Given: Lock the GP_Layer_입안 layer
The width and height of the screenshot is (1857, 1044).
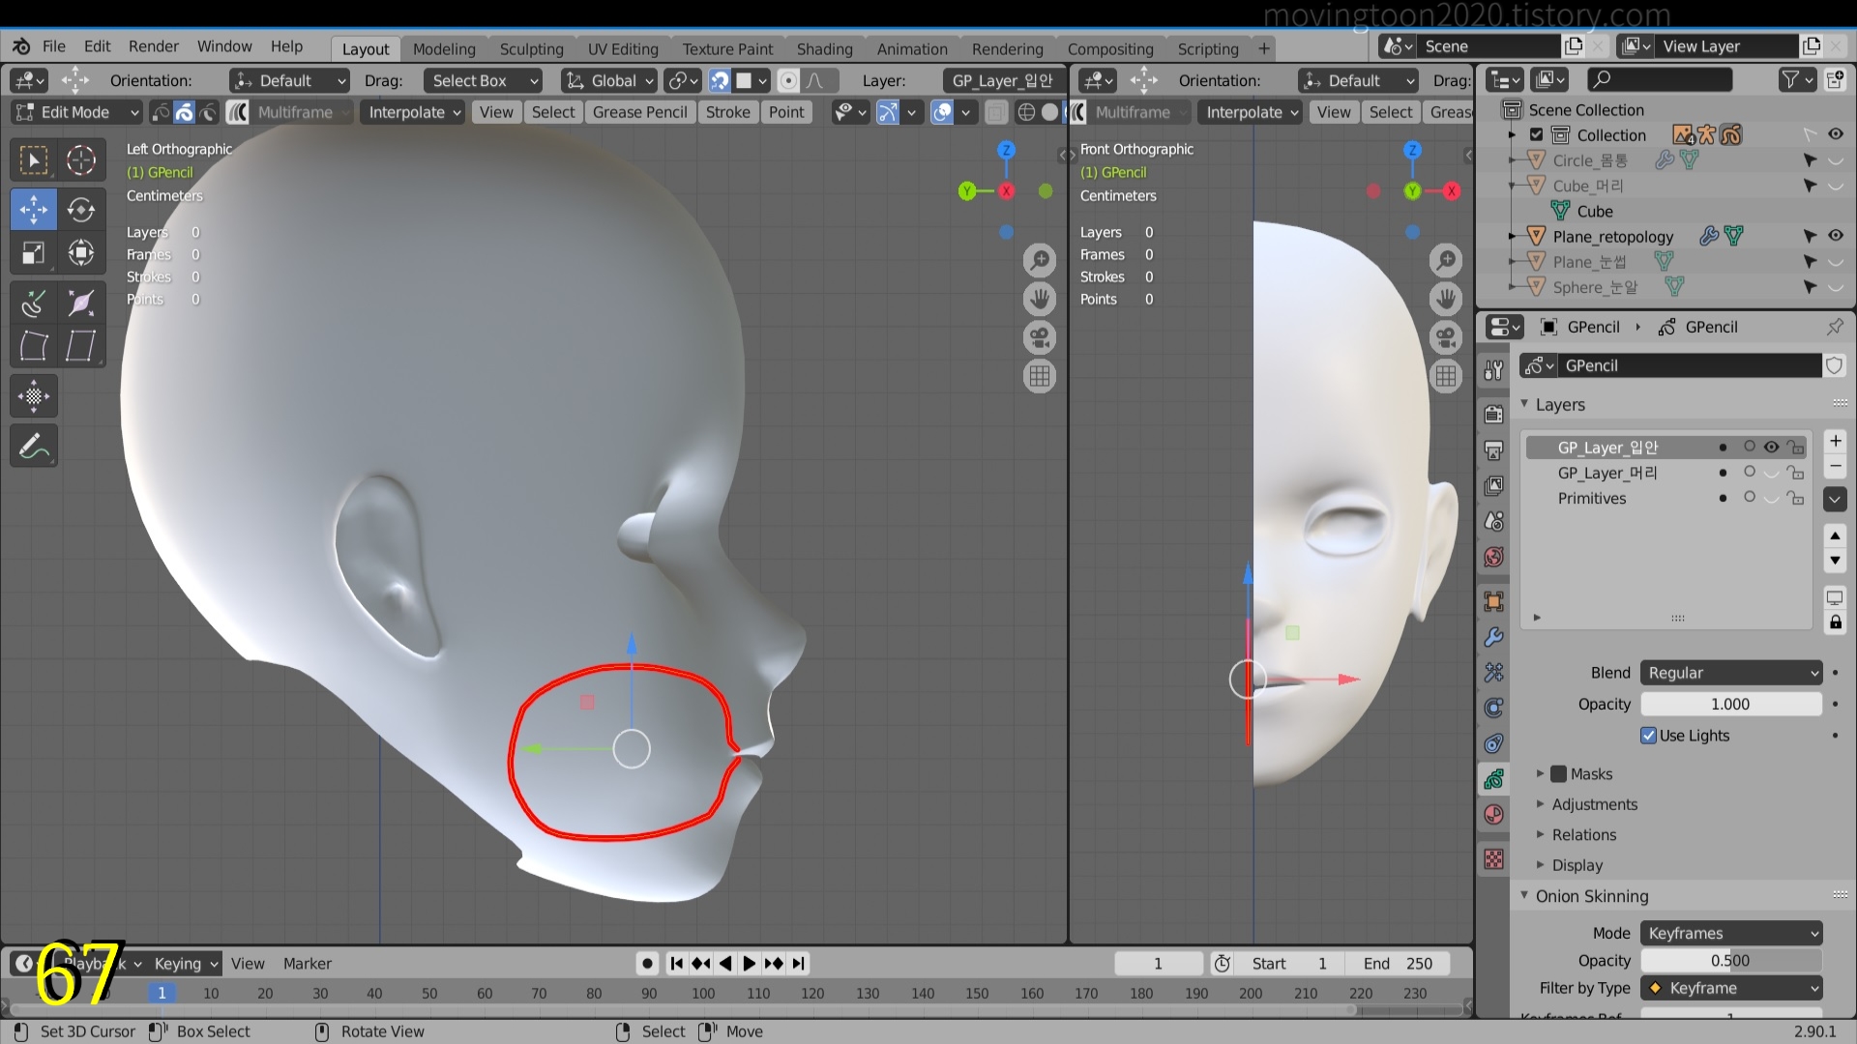Looking at the screenshot, I should tap(1796, 448).
